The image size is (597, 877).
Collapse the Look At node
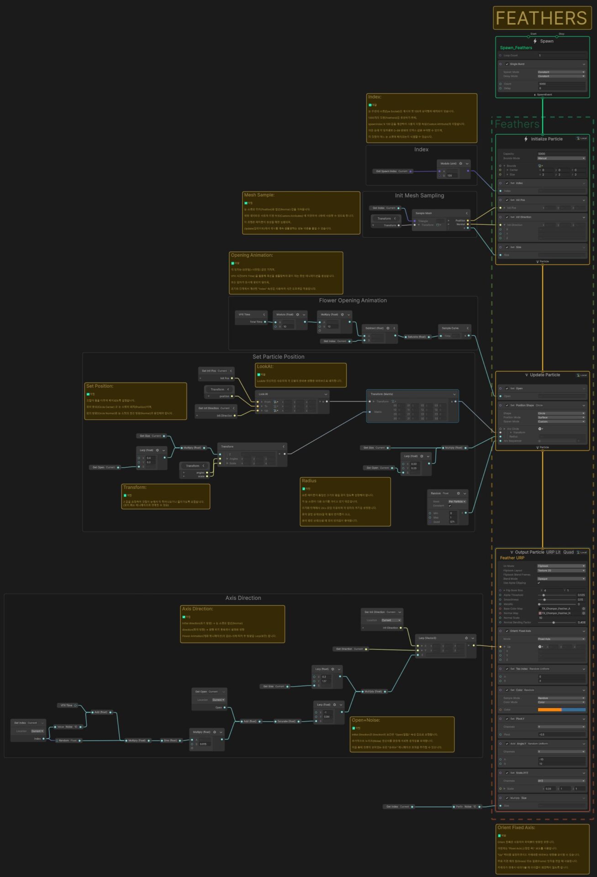coord(326,394)
